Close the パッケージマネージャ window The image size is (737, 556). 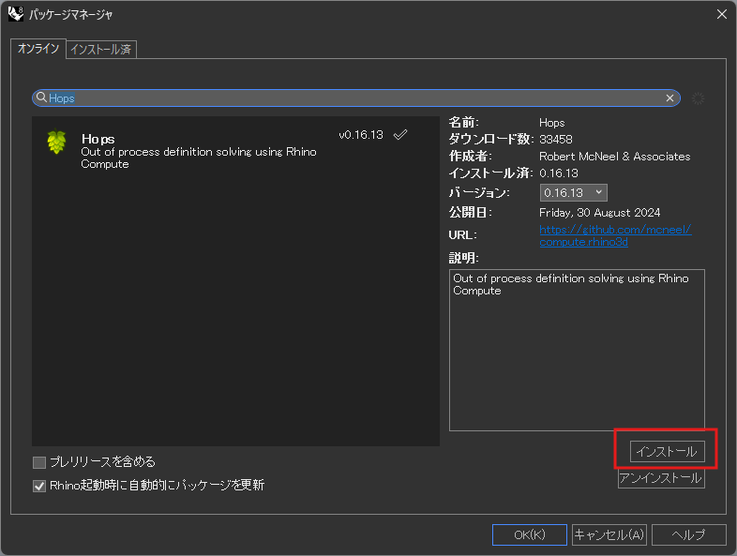721,13
